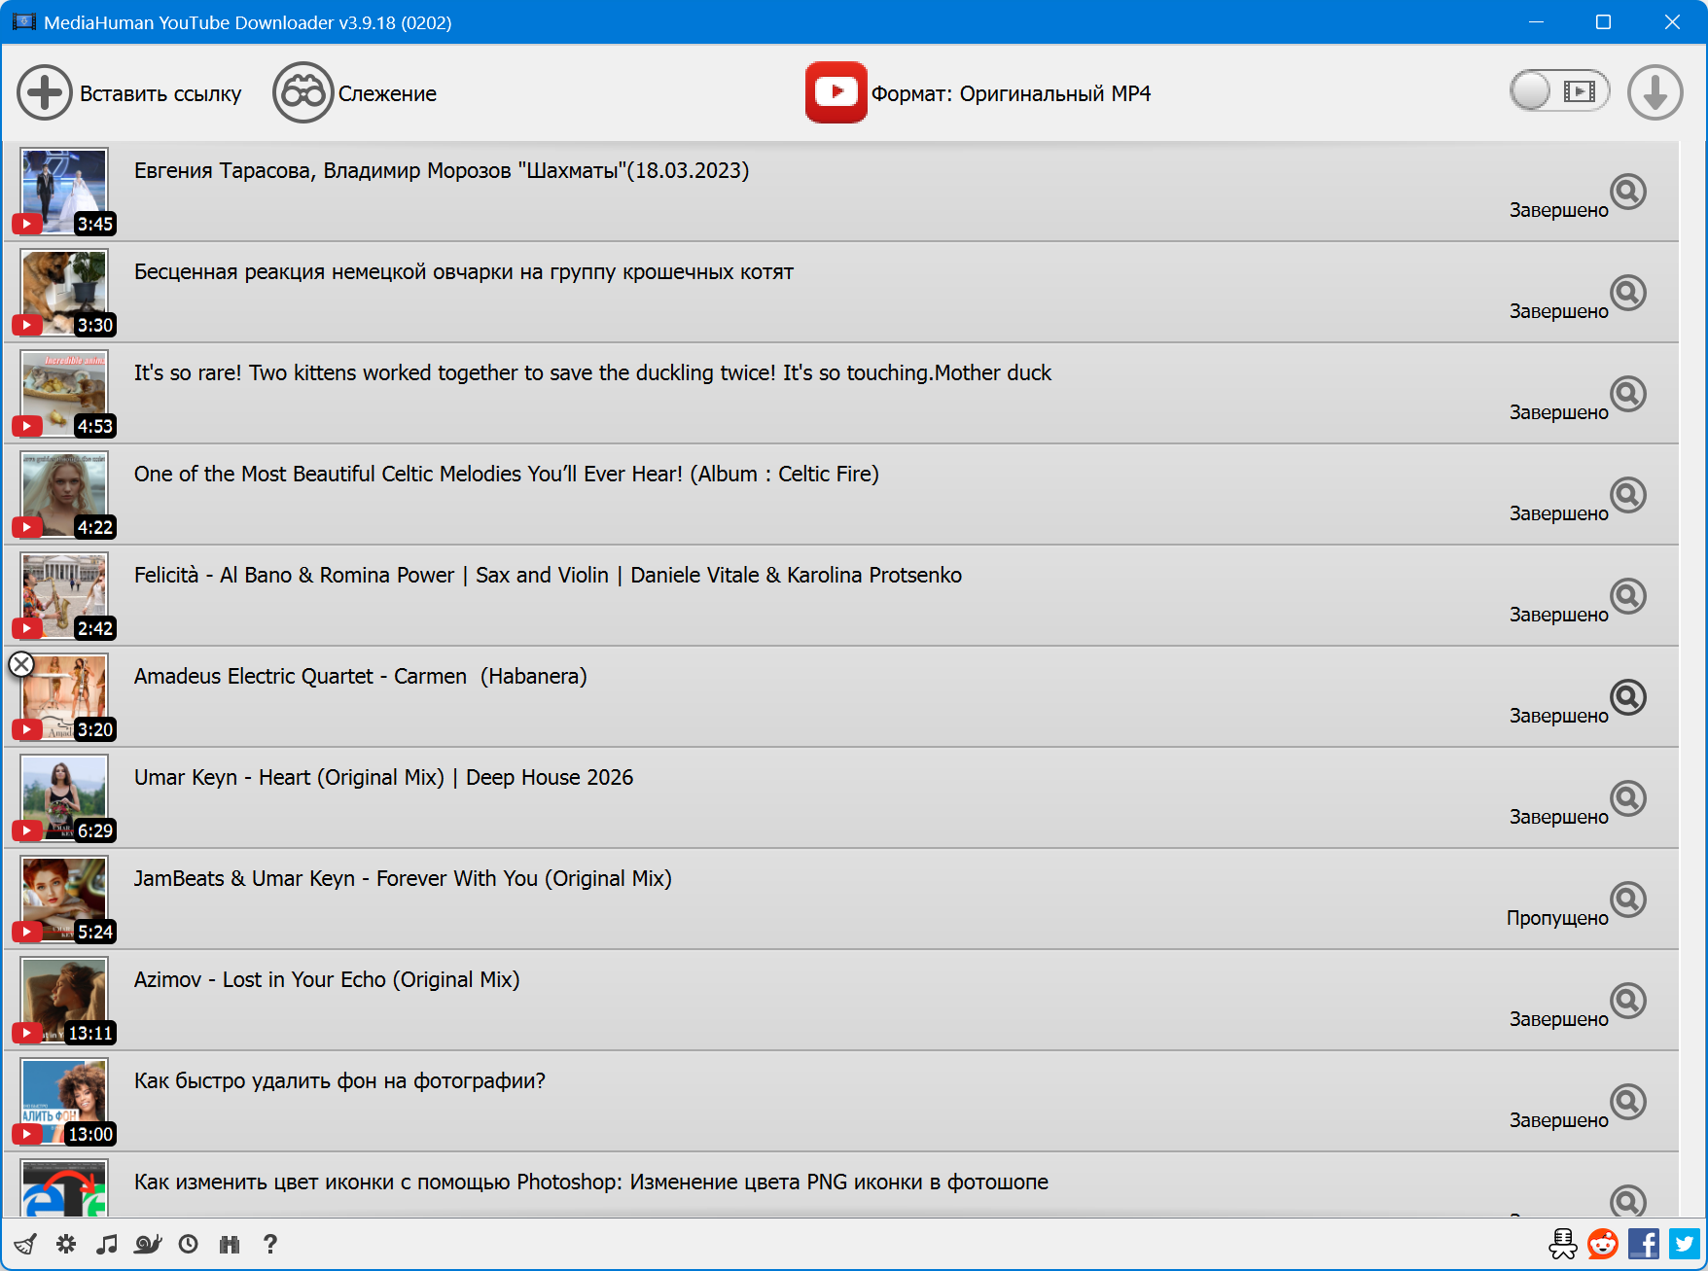Screen dimensions: 1708x1271
Task: Remove the Amadeus Electric Quartet item with X
Action: (21, 664)
